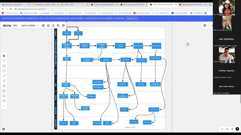Image resolution: width=241 pixels, height=135 pixels.
Task: Reload the browser page
Action: 11,9
